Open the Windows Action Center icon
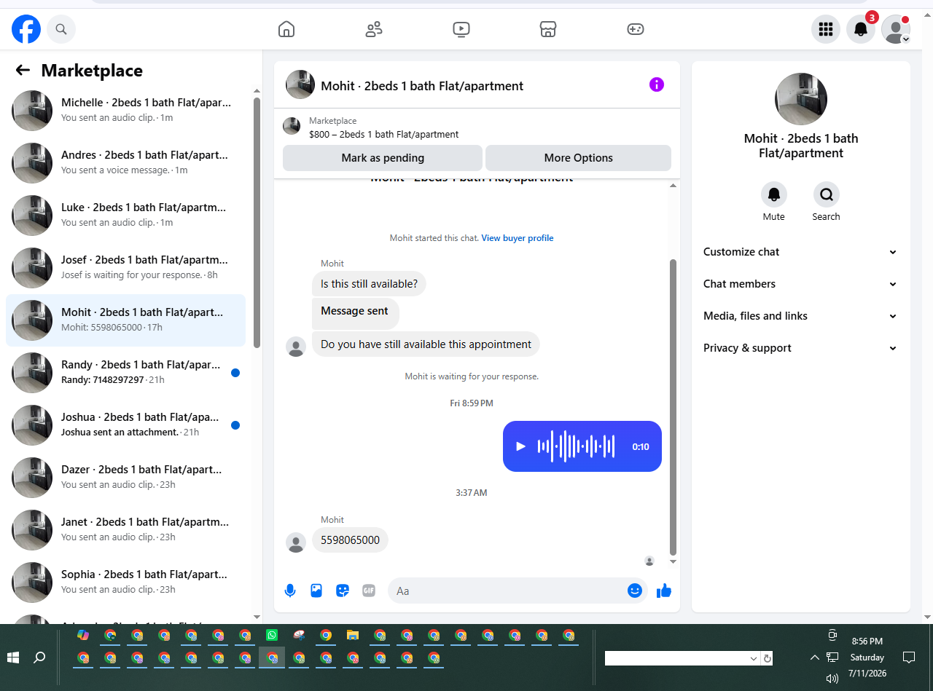The height and width of the screenshot is (691, 933). click(x=909, y=658)
